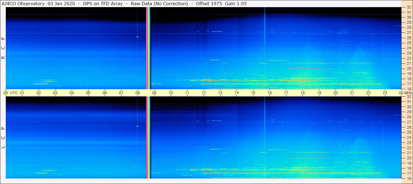This screenshot has width=413, height=184.
Task: Click hour 05 on the UTC time axis
Action: pos(88,93)
